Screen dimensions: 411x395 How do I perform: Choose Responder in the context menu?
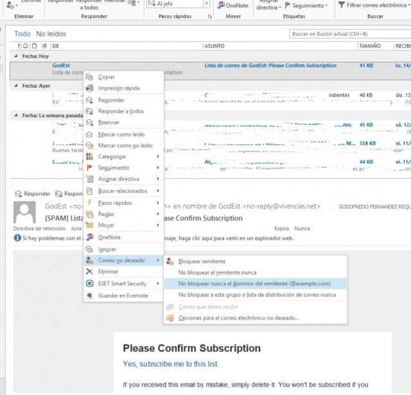click(x=123, y=100)
